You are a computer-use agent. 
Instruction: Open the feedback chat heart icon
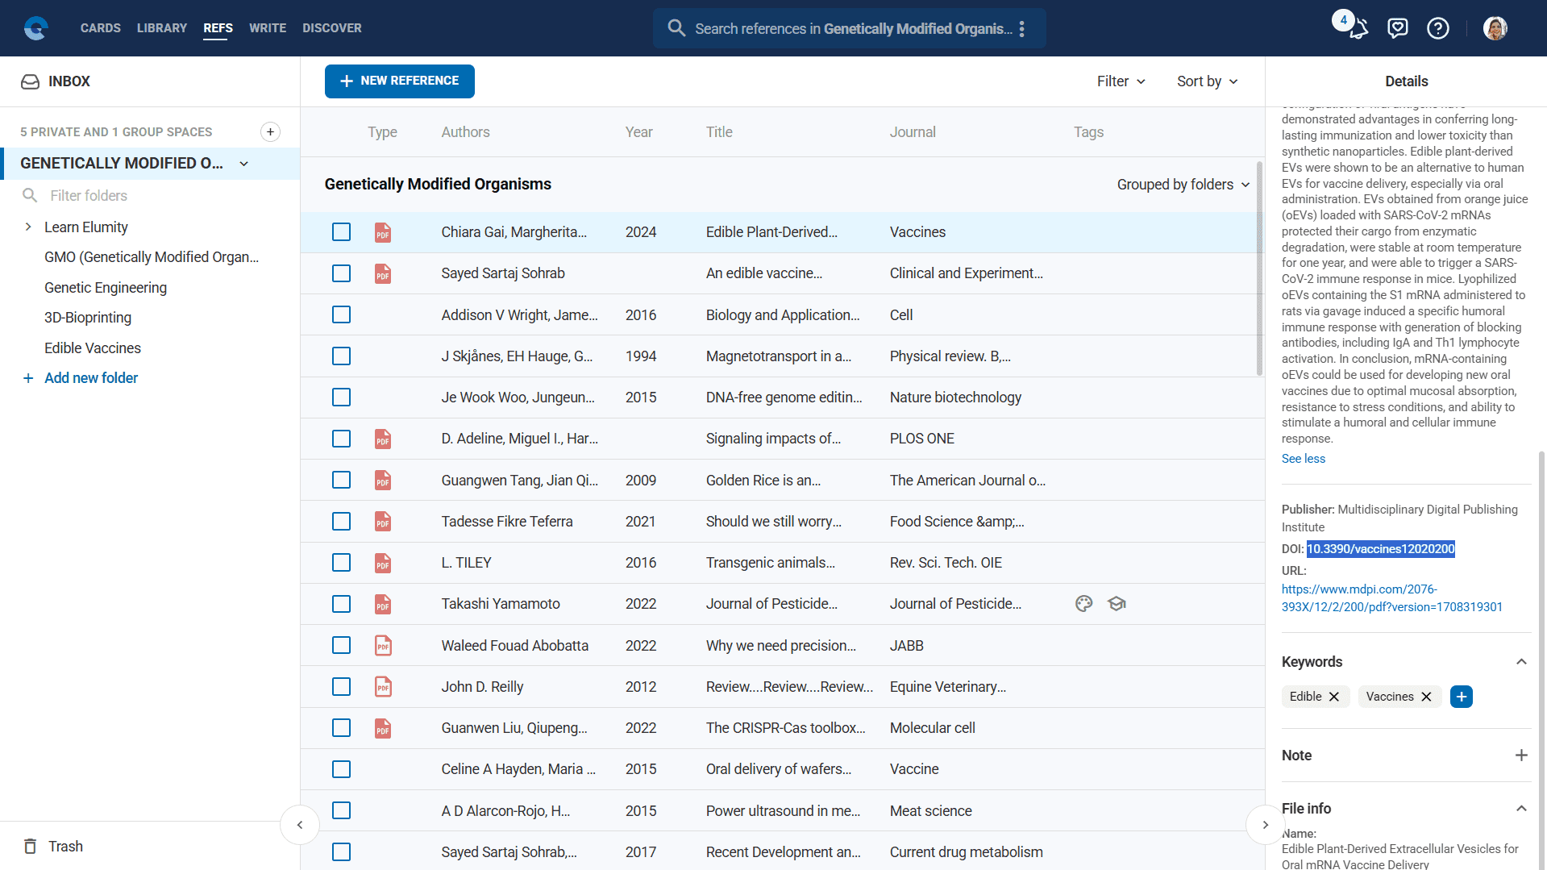coord(1397,29)
